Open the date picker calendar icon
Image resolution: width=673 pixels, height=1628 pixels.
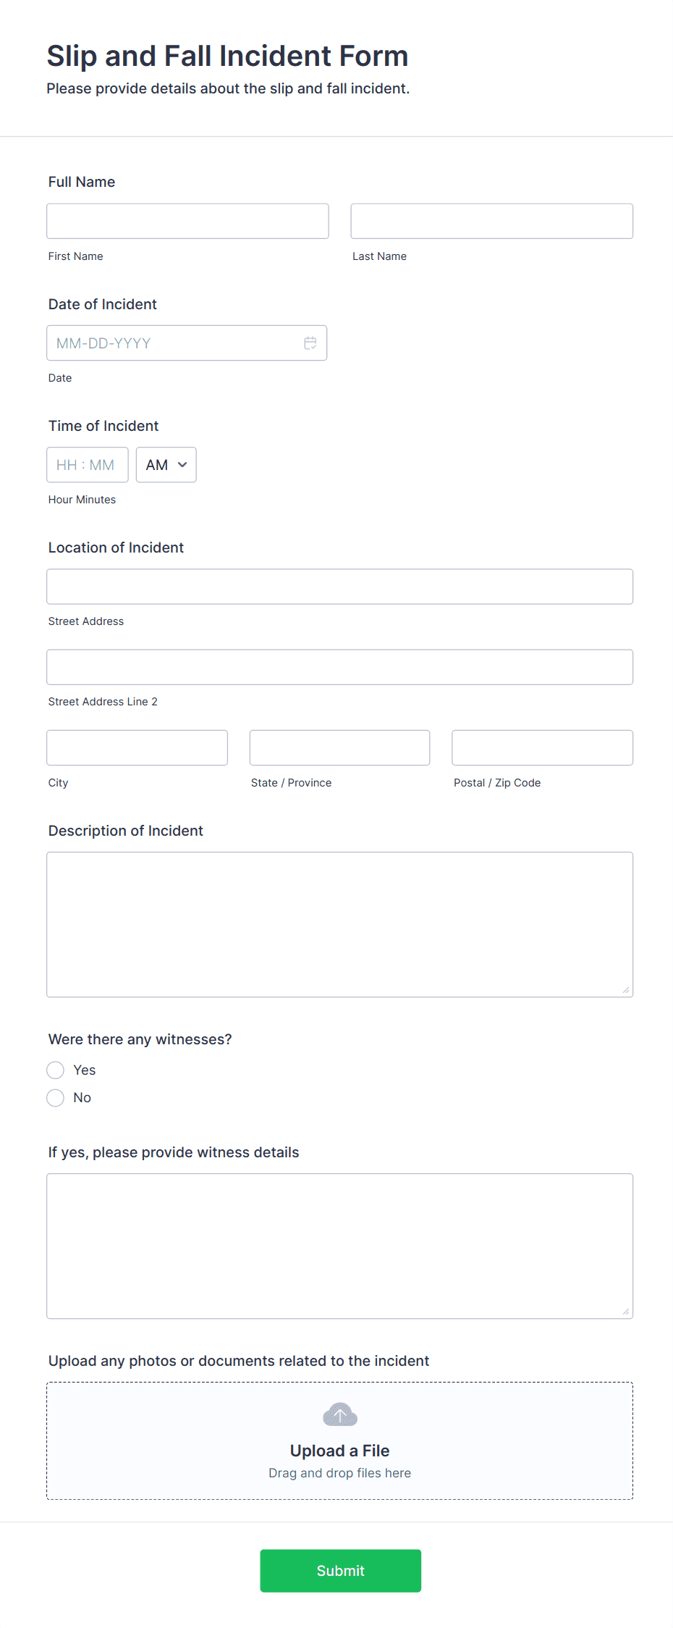310,343
